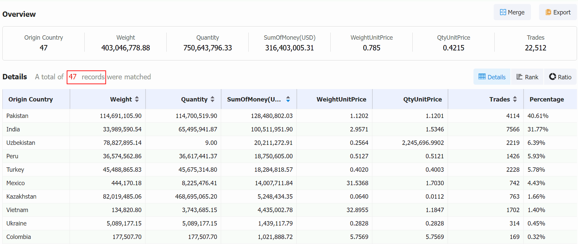The height and width of the screenshot is (244, 578).
Task: Sort by the Weight column arrows
Action: (137, 99)
